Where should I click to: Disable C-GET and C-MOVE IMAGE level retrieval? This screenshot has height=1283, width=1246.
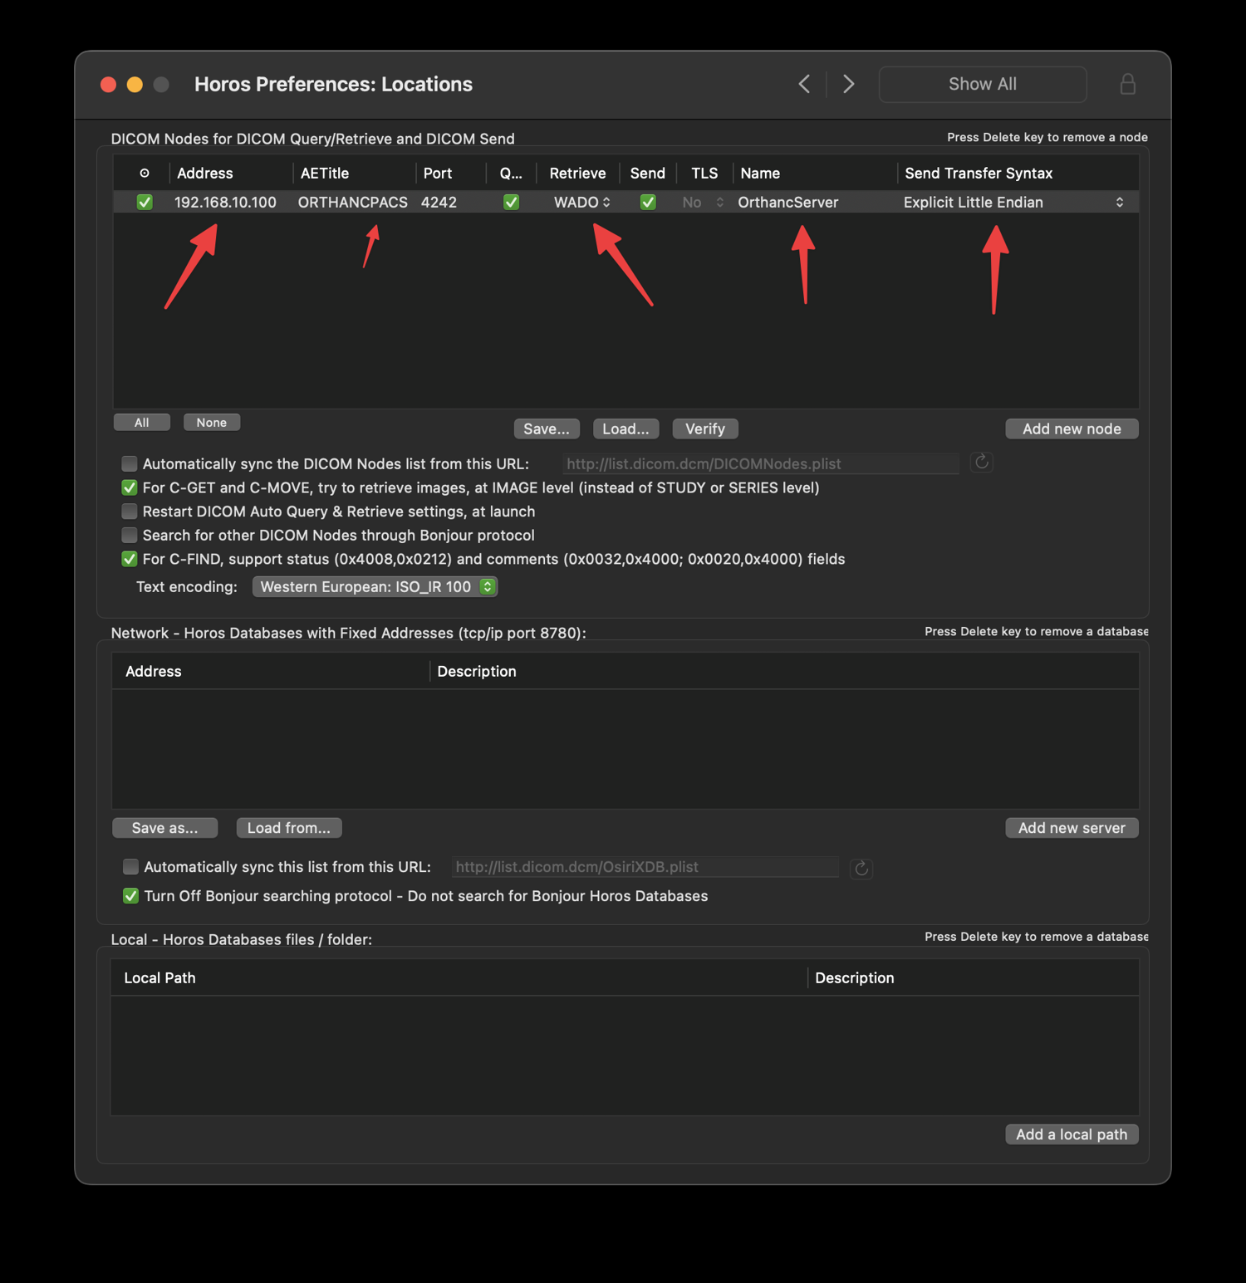tap(130, 487)
